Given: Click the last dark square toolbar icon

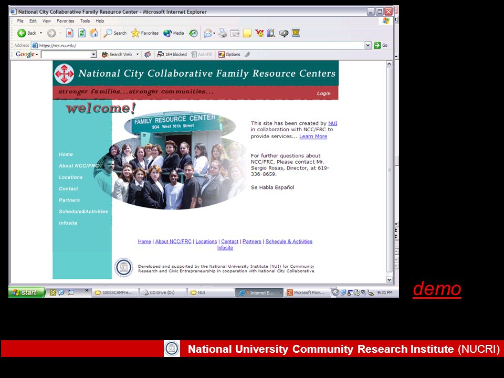Looking at the screenshot, I should [x=296, y=33].
